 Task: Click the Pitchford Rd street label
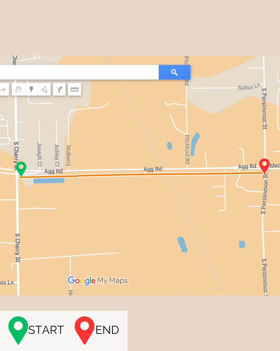(187, 149)
